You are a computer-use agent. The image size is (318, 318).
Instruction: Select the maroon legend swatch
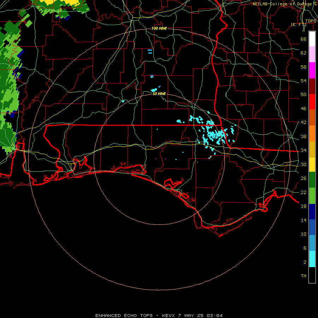click(312, 86)
